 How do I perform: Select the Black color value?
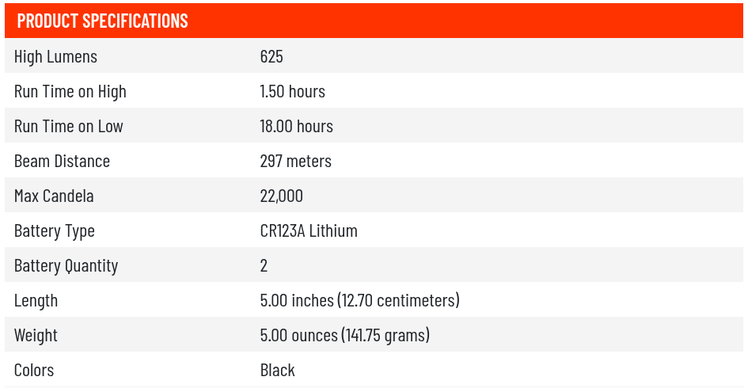click(x=277, y=371)
